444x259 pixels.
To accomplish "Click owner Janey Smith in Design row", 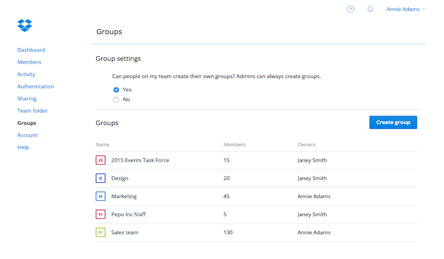I will click(312, 178).
